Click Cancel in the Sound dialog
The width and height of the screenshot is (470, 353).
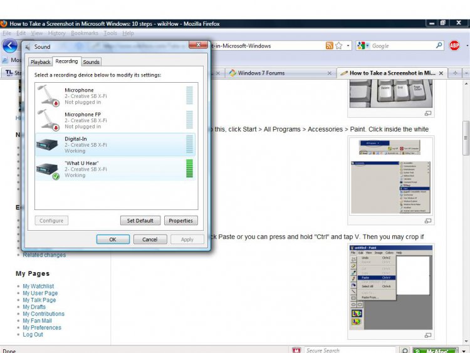pyautogui.click(x=150, y=240)
